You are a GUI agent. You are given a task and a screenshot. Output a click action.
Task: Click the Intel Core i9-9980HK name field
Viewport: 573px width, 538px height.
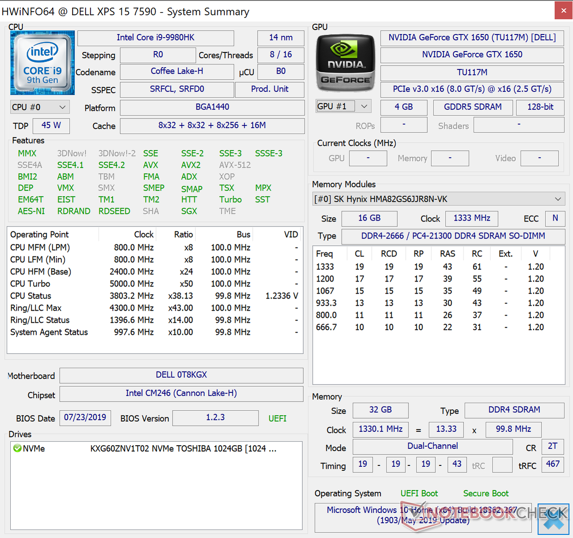click(155, 38)
